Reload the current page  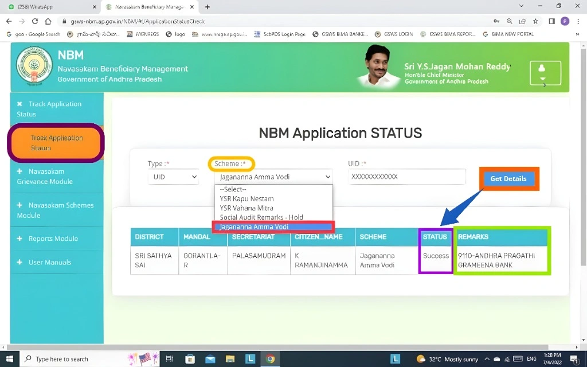point(35,21)
